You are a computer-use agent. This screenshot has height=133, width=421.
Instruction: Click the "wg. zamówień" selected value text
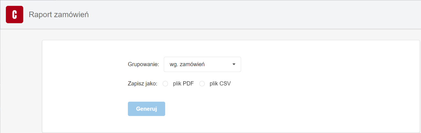[x=187, y=64]
